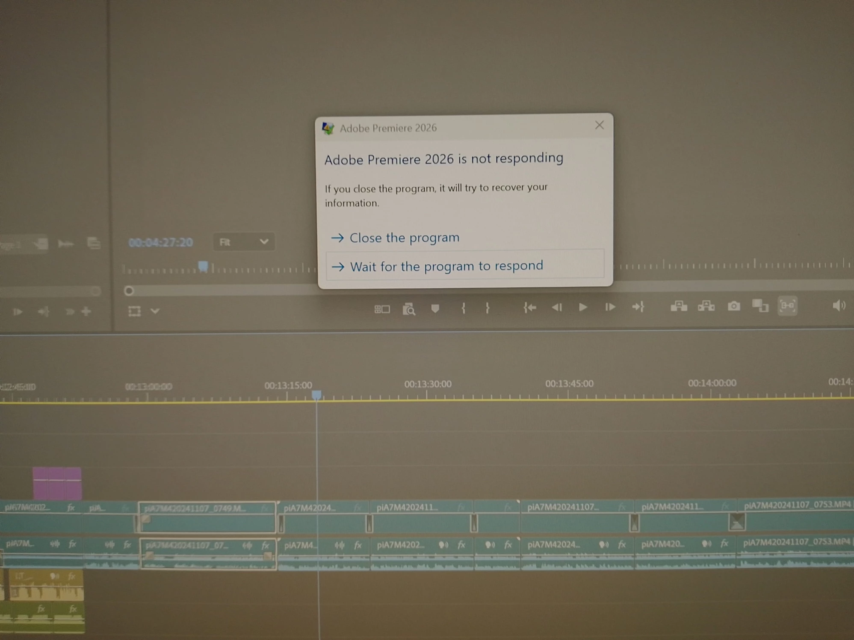The image size is (854, 640).
Task: Click the magnifier over clip icon
Action: coord(408,308)
